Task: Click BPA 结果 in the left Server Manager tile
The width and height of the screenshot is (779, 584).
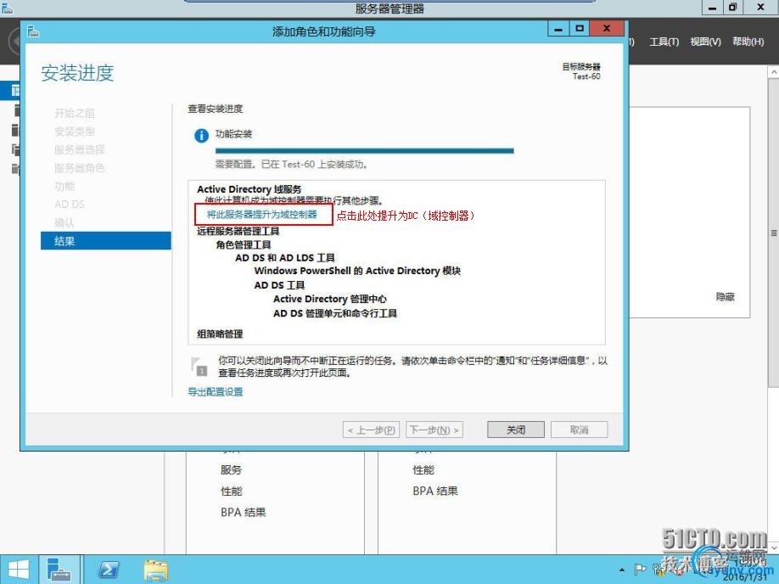Action: (244, 513)
